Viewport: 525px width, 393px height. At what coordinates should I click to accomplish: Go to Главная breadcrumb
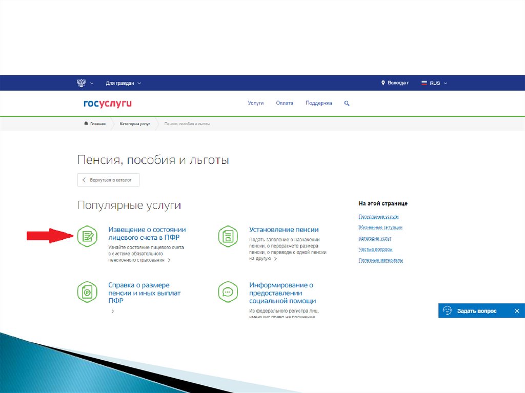point(98,124)
